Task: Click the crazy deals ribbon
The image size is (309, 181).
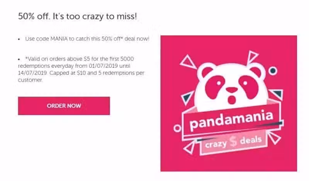Action: coord(234,143)
